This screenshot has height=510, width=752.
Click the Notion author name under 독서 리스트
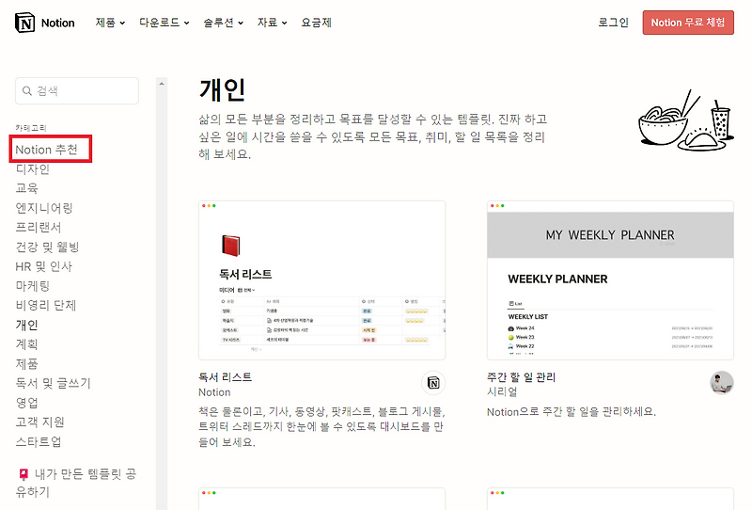point(214,392)
